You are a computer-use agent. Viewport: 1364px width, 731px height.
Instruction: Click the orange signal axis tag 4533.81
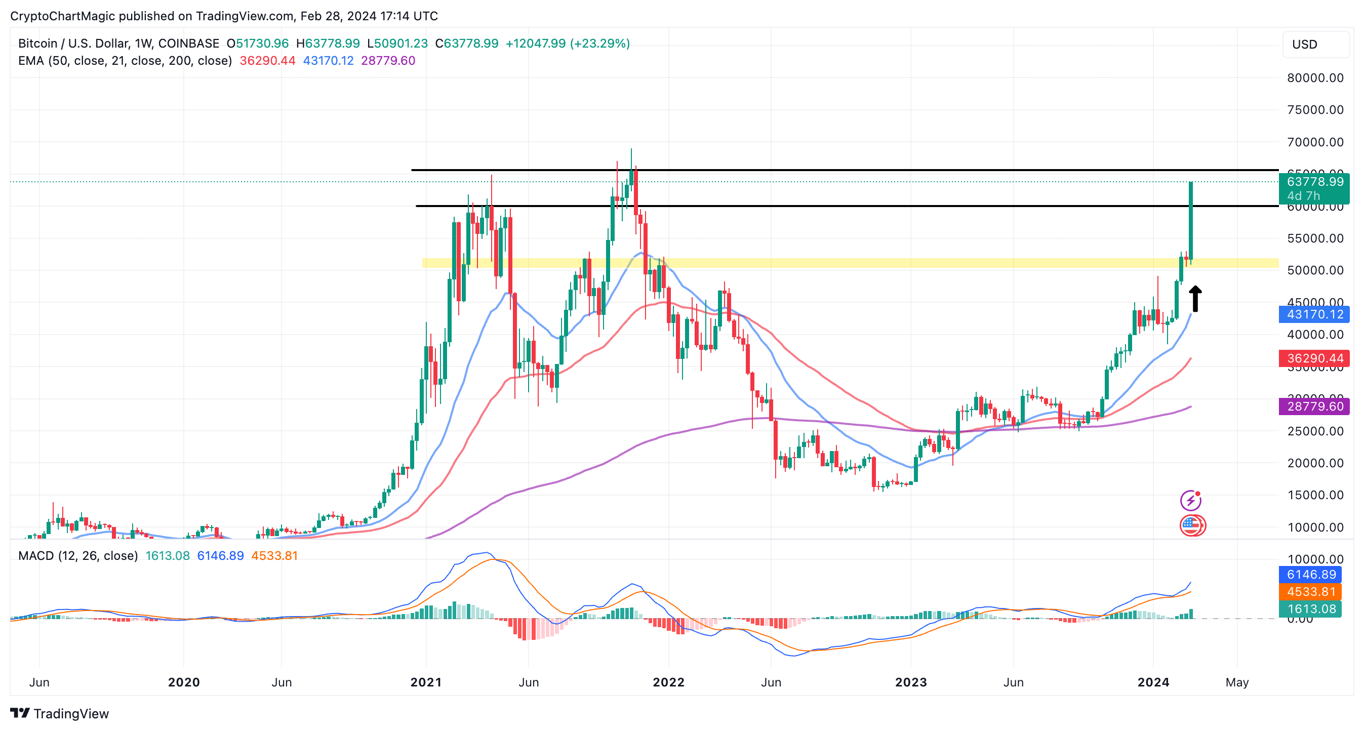[x=1310, y=592]
